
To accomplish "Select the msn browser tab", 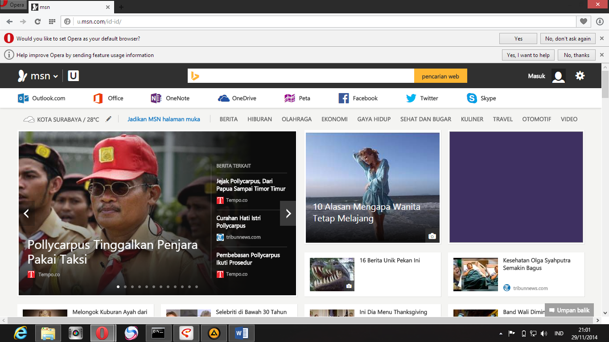I will pyautogui.click(x=71, y=7).
